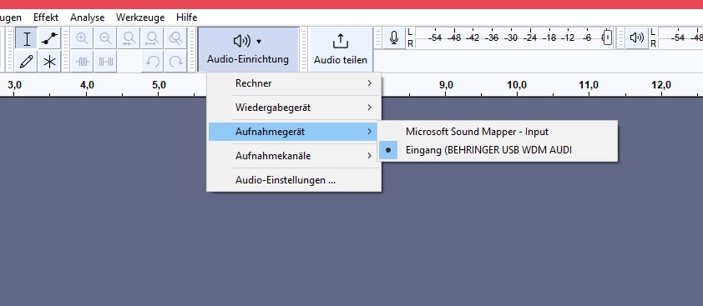703x306 pixels.
Task: Click the Zoom In magnifier
Action: (x=82, y=38)
